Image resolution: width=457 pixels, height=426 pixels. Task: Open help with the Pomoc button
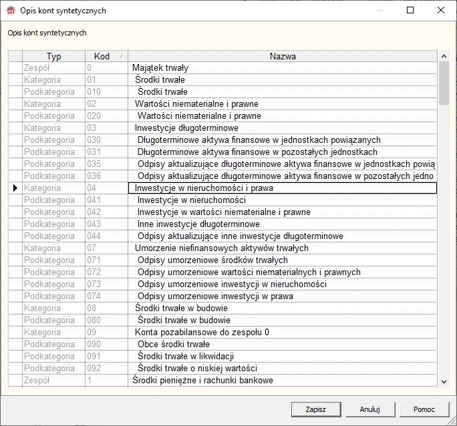(x=424, y=409)
